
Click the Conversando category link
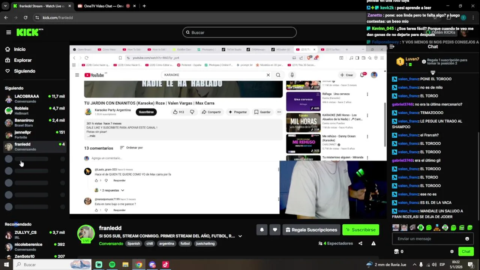pos(111,244)
